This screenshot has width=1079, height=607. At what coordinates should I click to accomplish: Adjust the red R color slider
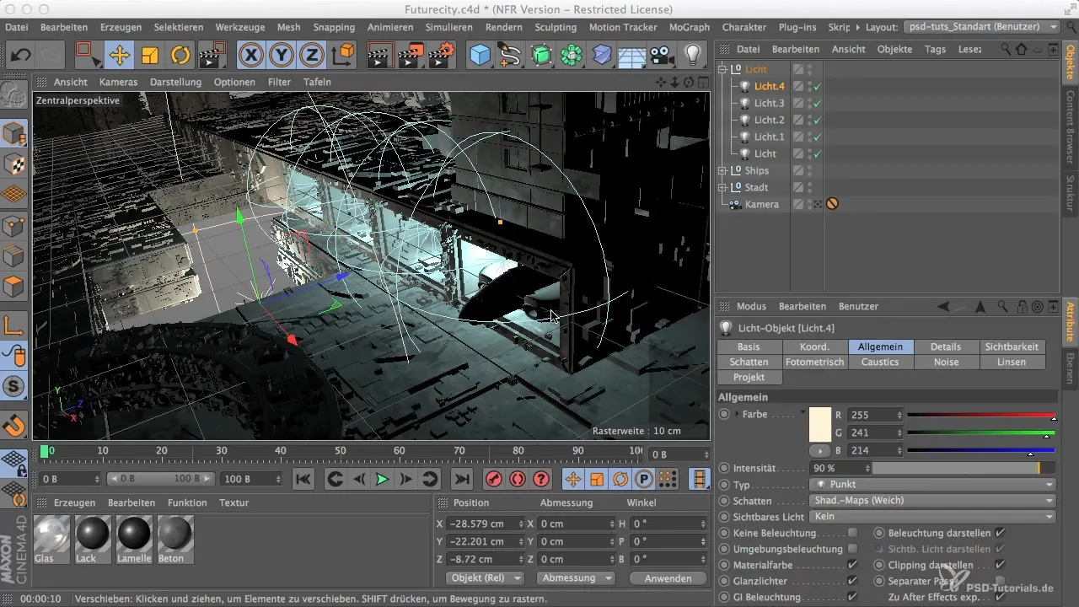point(981,415)
